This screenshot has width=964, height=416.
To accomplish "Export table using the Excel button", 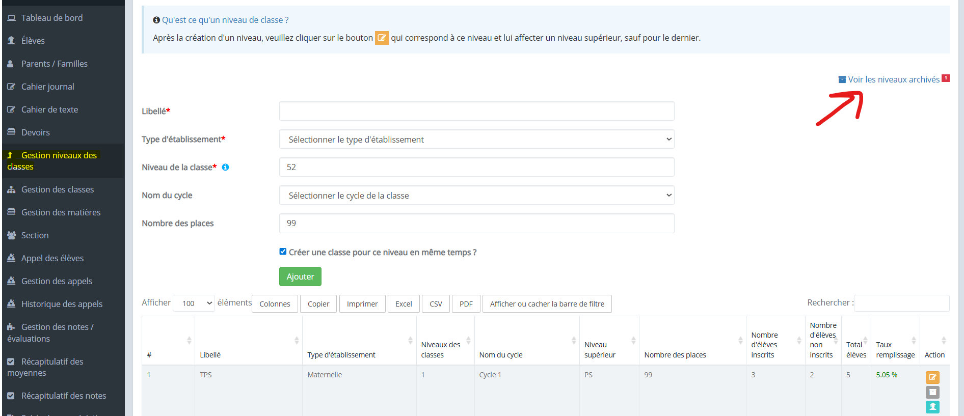I will click(x=404, y=304).
